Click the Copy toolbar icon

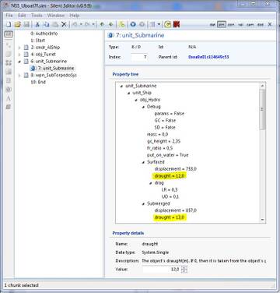click(46, 24)
